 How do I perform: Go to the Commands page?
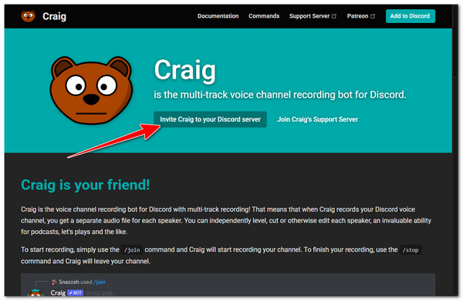point(264,16)
